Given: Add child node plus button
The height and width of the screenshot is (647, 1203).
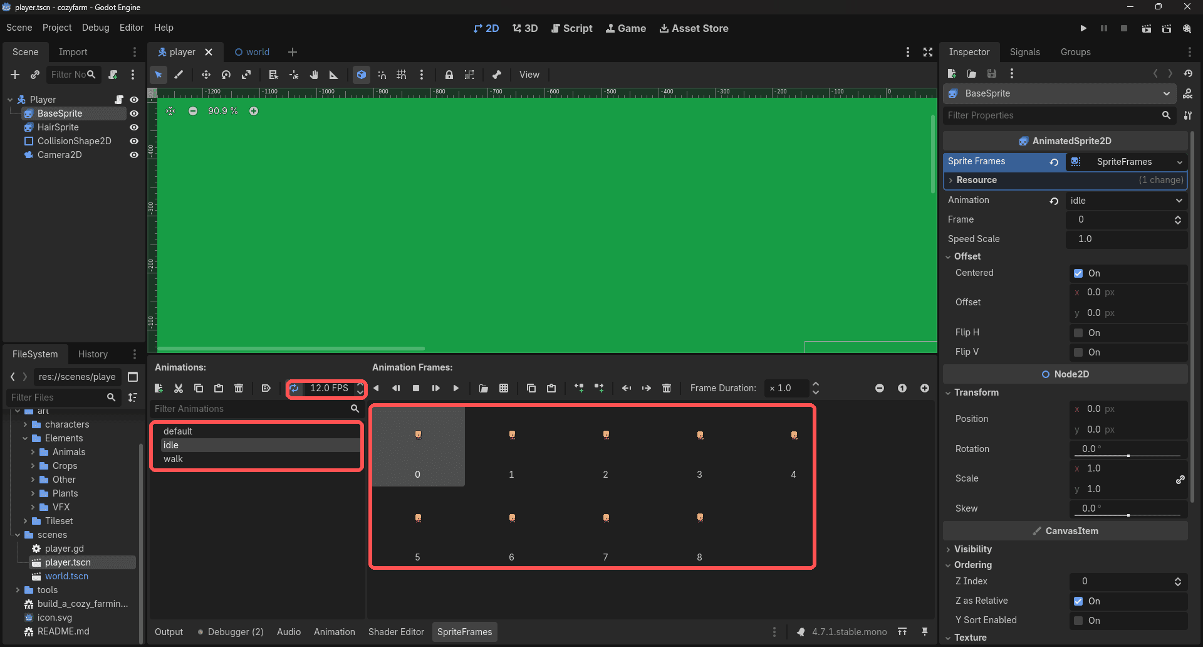Looking at the screenshot, I should (15, 75).
